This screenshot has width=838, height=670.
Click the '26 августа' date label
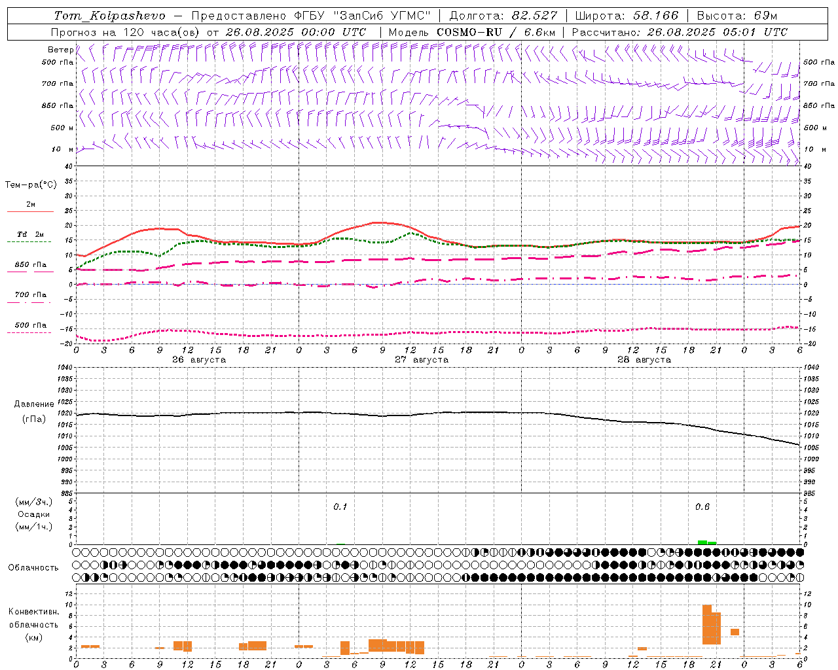199,360
